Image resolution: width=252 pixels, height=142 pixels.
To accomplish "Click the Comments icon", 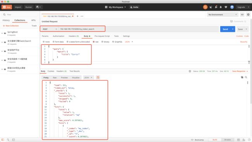I will pos(231,21).
